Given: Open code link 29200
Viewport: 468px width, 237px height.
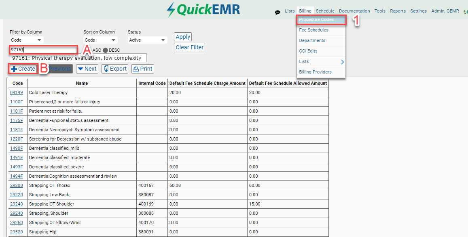Looking at the screenshot, I should 17,185.
